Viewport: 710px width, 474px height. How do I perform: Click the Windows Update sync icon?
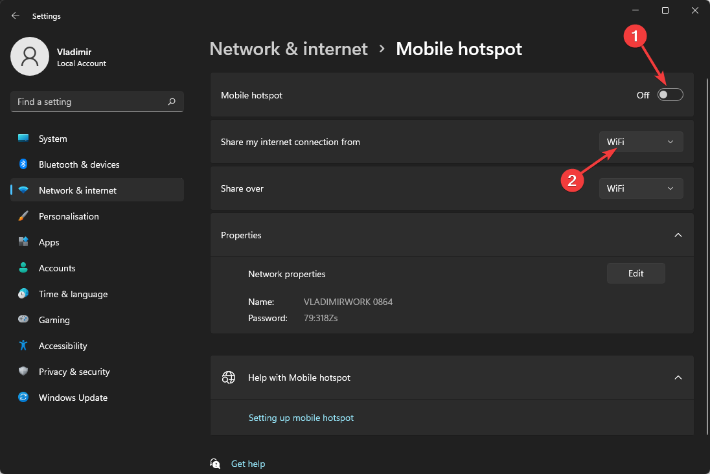click(x=23, y=398)
